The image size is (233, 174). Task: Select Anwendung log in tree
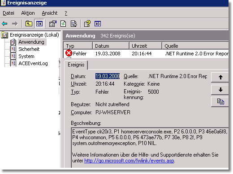point(31,42)
